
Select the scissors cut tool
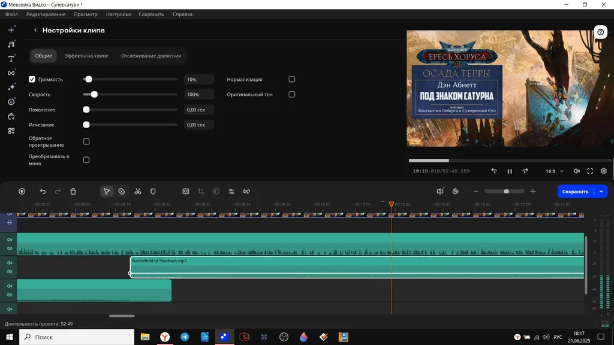138,191
